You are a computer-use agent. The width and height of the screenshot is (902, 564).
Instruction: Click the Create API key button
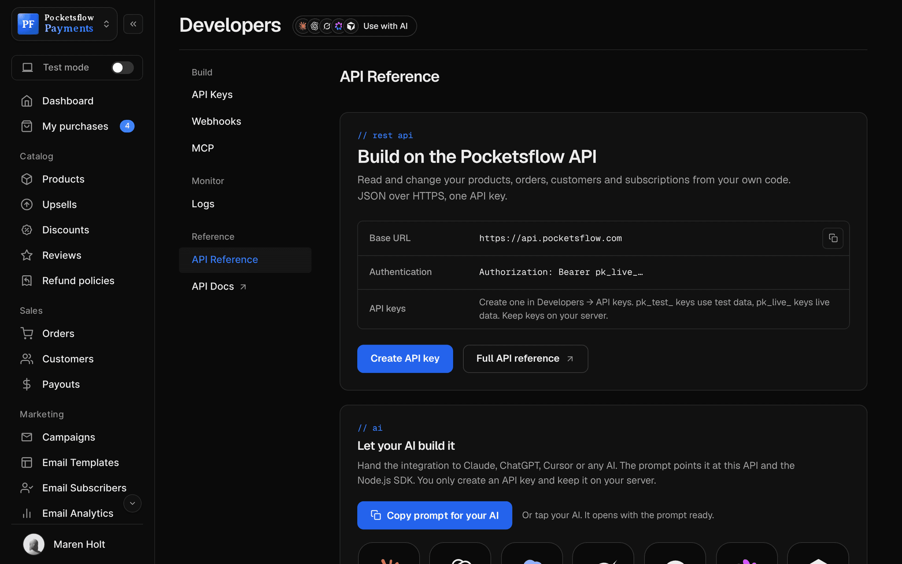click(405, 359)
